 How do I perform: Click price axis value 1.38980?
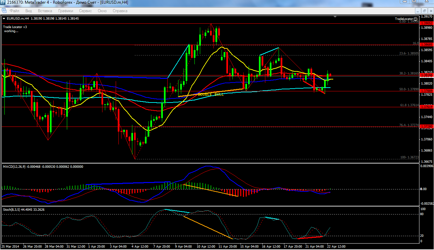click(x=427, y=28)
